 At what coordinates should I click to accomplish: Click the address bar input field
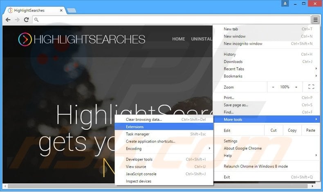[171, 20]
